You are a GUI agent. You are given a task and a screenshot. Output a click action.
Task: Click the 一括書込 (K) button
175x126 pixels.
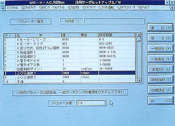pos(161,59)
